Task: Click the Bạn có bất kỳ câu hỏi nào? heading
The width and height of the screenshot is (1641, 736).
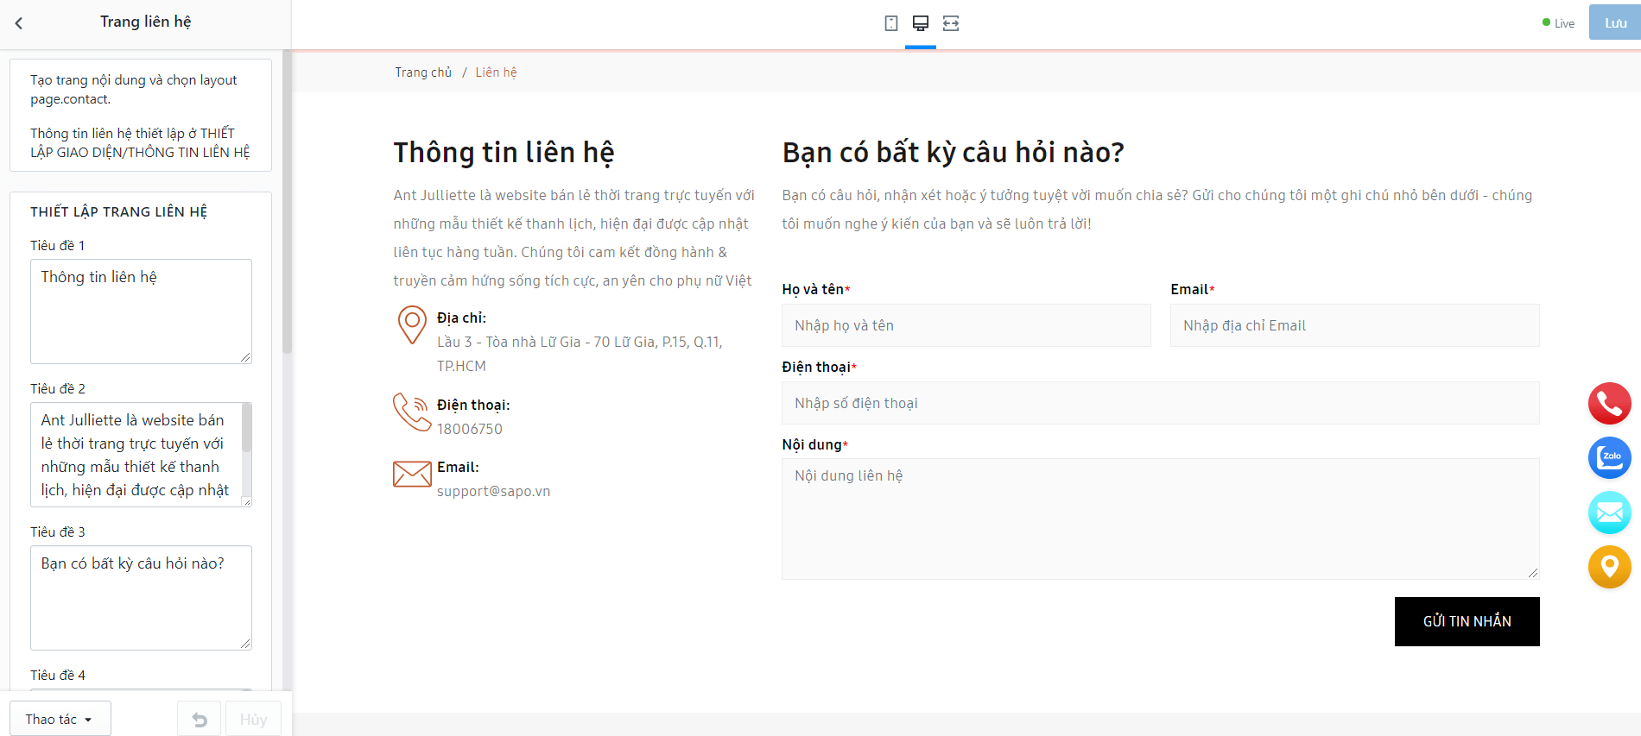Action: [954, 153]
